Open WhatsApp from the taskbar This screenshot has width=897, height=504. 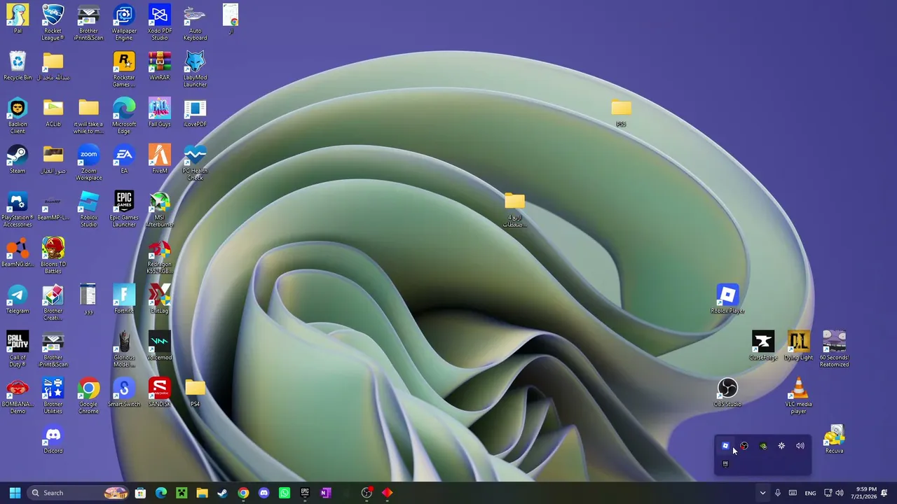pyautogui.click(x=284, y=493)
